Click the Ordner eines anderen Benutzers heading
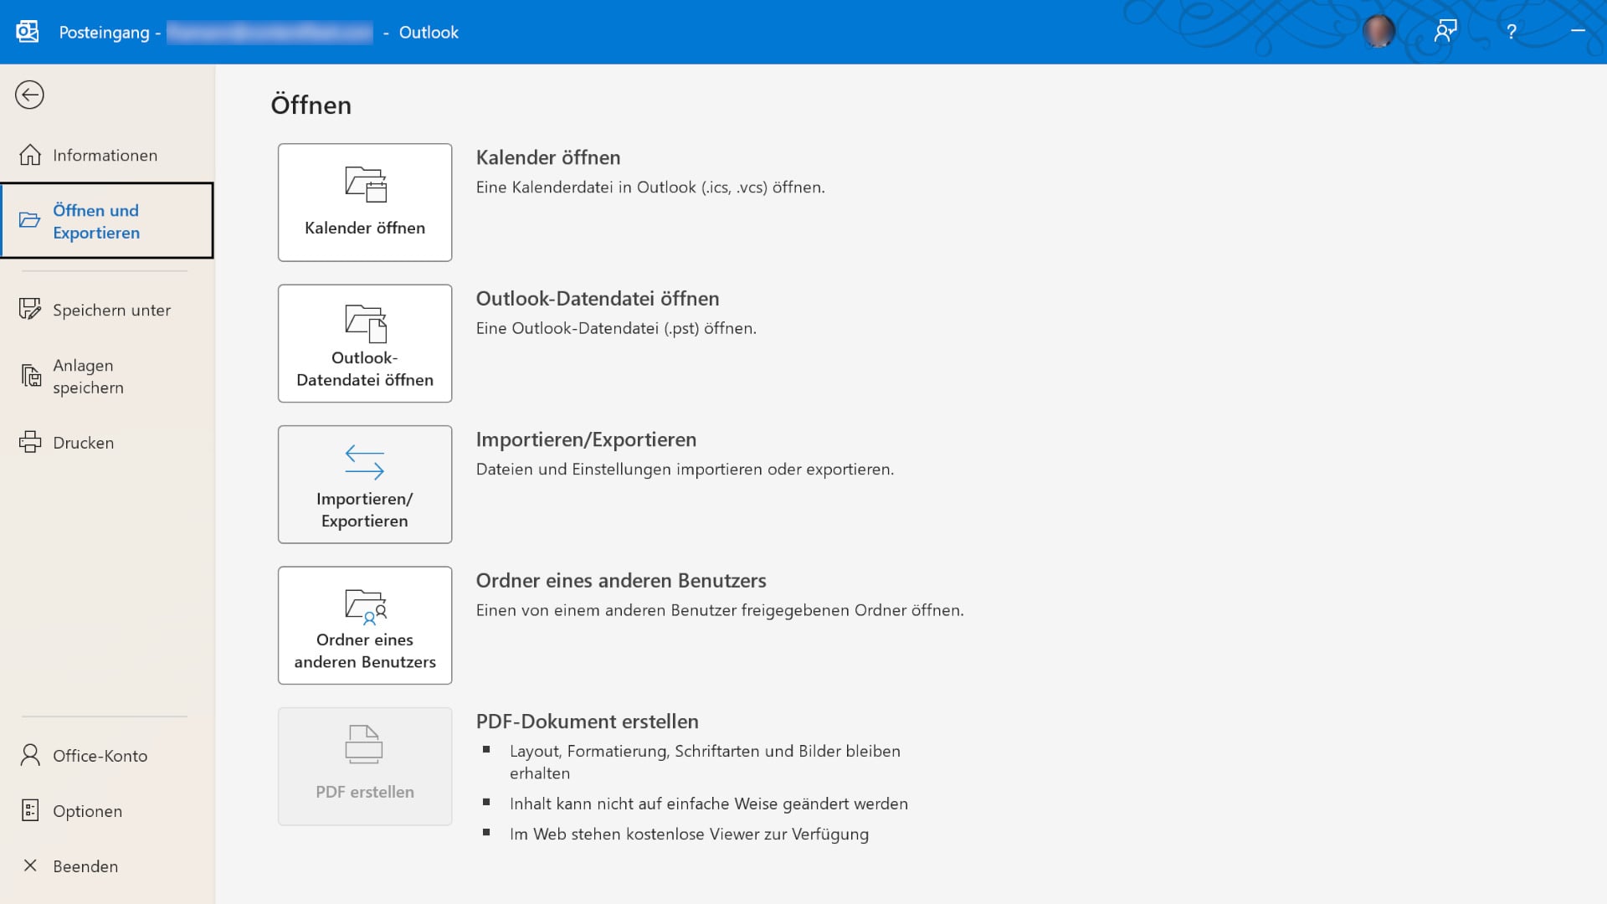This screenshot has width=1607, height=904. click(621, 580)
